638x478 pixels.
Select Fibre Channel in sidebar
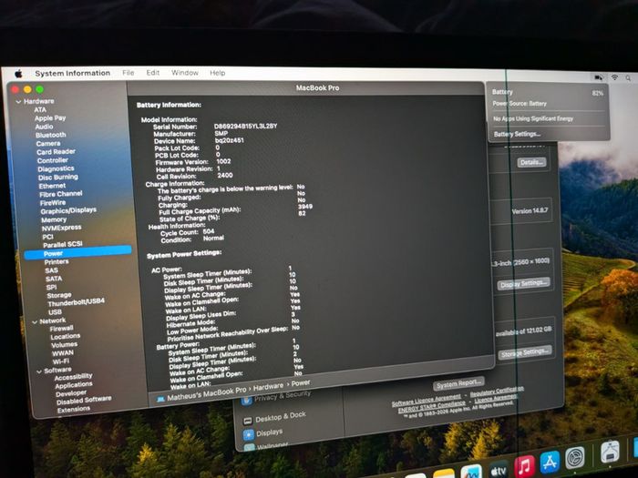coord(61,194)
